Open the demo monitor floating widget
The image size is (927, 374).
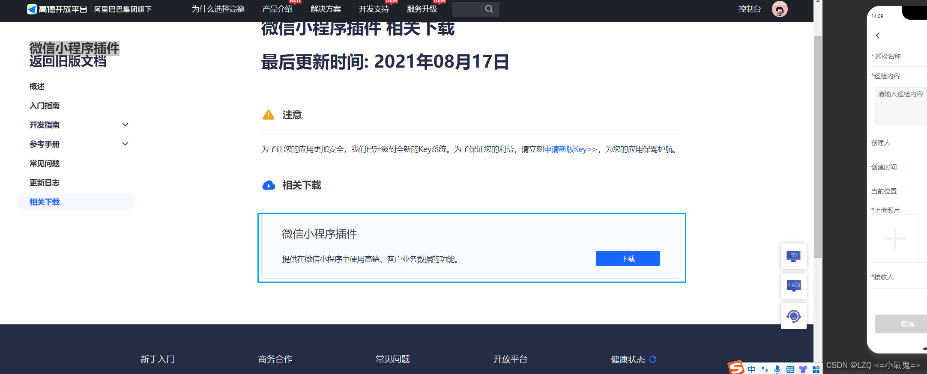click(793, 256)
